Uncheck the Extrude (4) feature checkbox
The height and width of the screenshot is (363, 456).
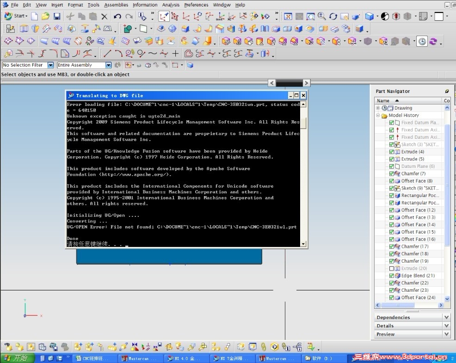pos(392,152)
